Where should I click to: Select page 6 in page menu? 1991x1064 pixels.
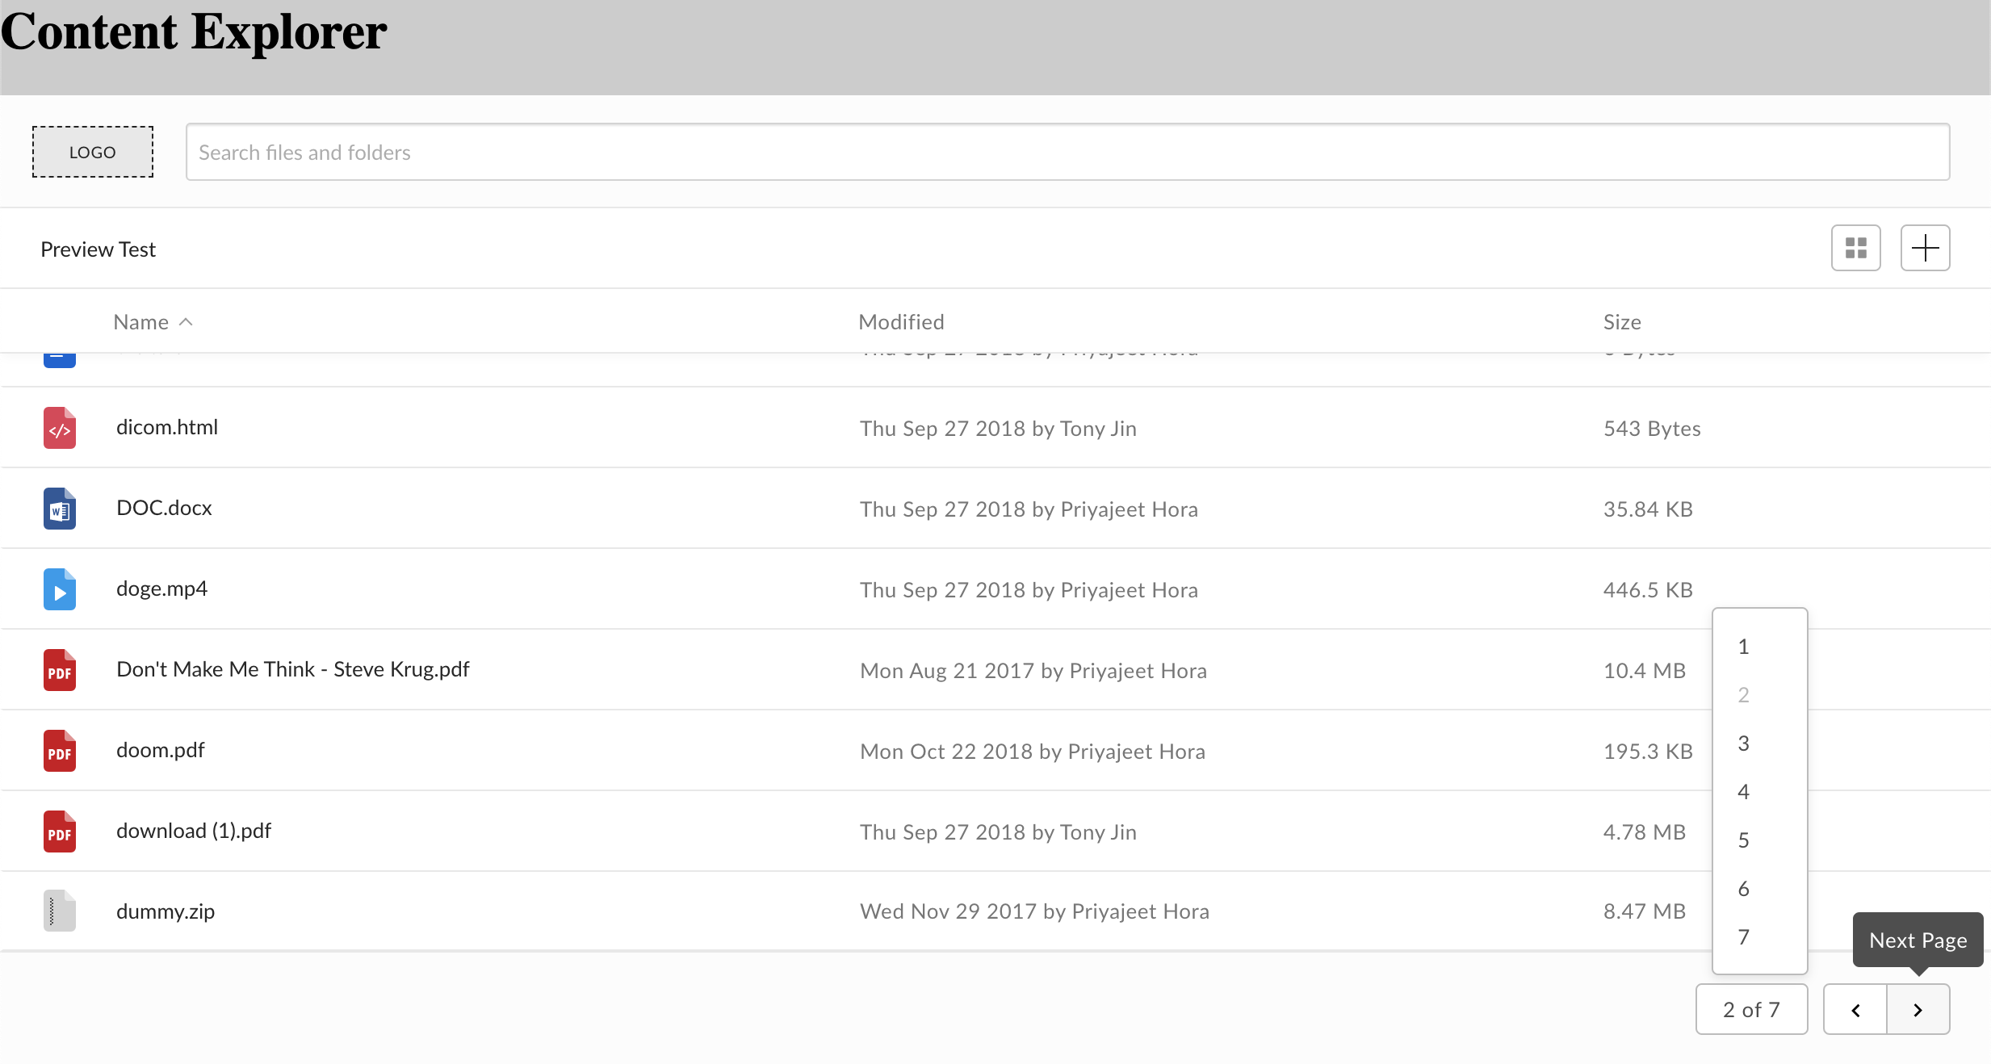pyautogui.click(x=1759, y=889)
